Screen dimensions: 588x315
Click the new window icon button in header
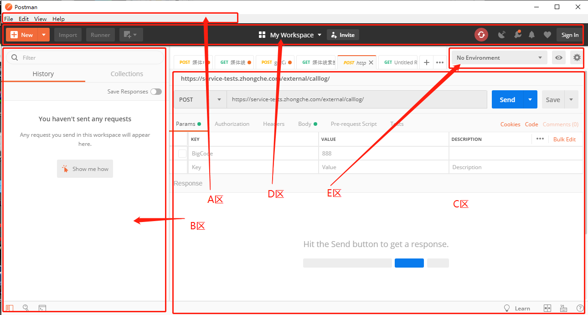[131, 35]
